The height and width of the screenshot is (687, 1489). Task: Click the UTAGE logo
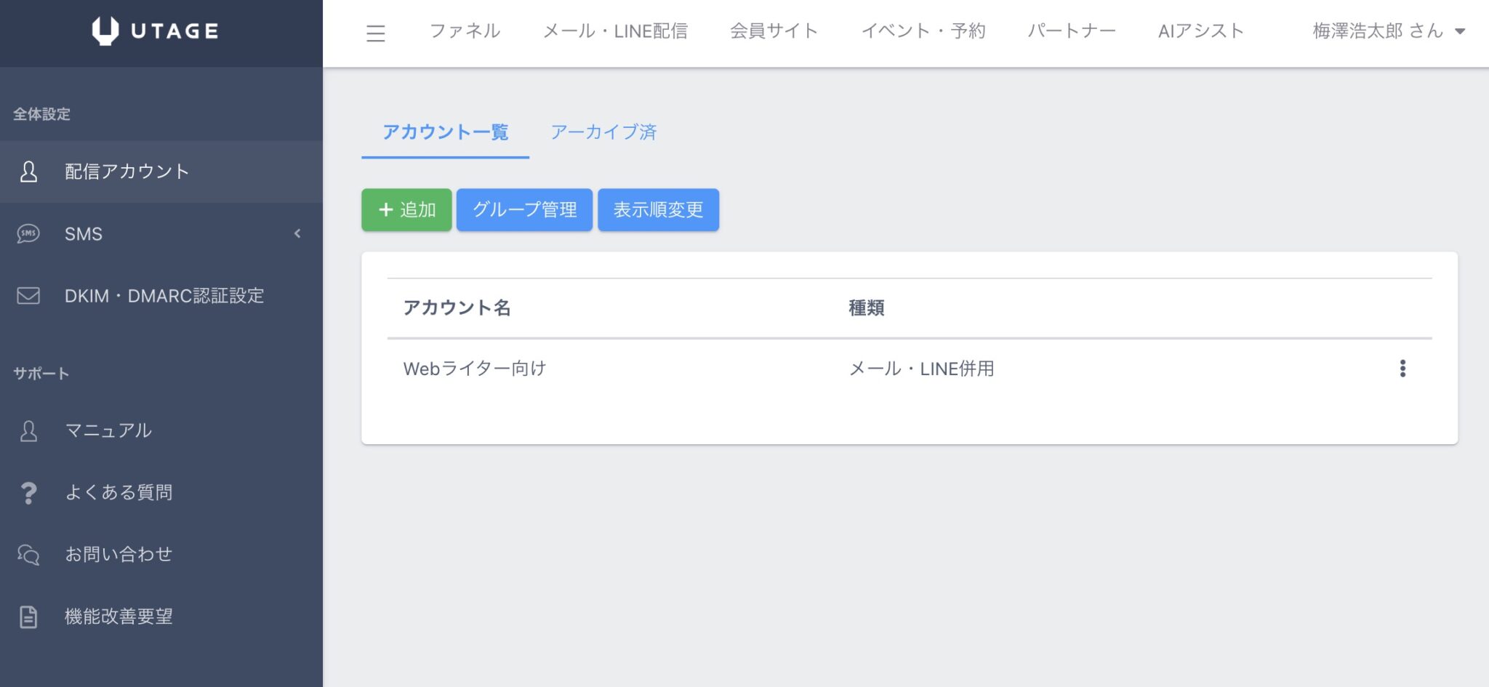pyautogui.click(x=155, y=31)
